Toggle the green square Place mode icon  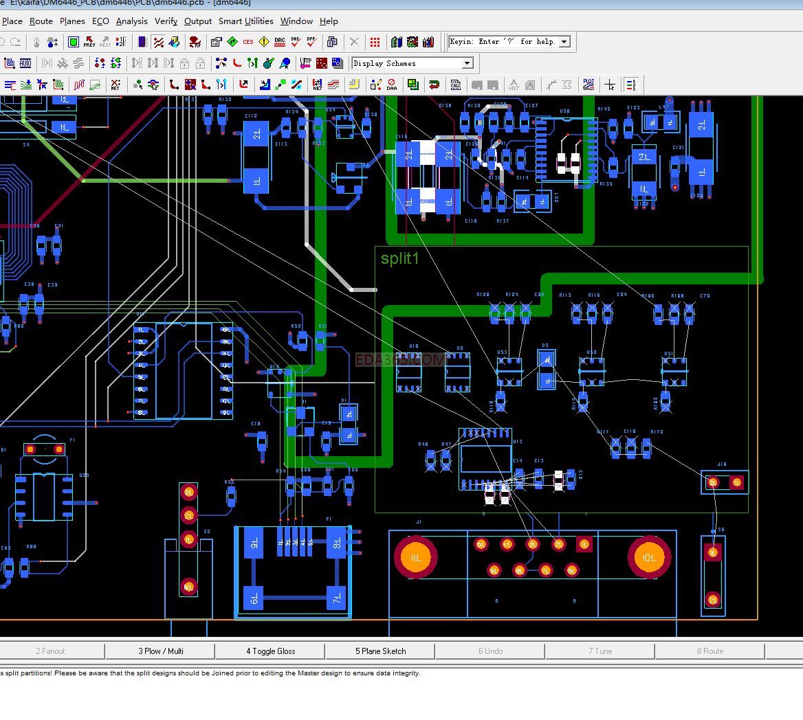coord(74,42)
